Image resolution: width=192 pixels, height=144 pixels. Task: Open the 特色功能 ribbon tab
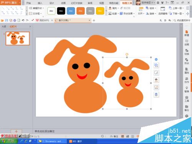click(x=114, y=3)
